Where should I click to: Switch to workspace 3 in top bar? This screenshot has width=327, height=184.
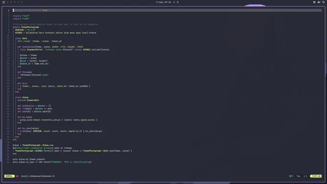coord(15,2)
